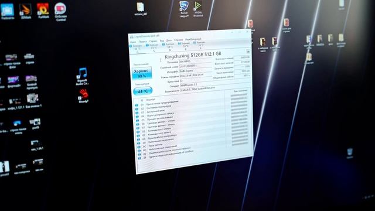
Task: Select the Kingchuxing 512GB 512,1 GB title
Action: (x=193, y=55)
